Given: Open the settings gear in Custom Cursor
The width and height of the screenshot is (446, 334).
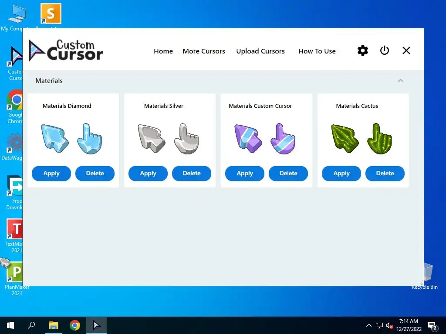Looking at the screenshot, I should 363,51.
